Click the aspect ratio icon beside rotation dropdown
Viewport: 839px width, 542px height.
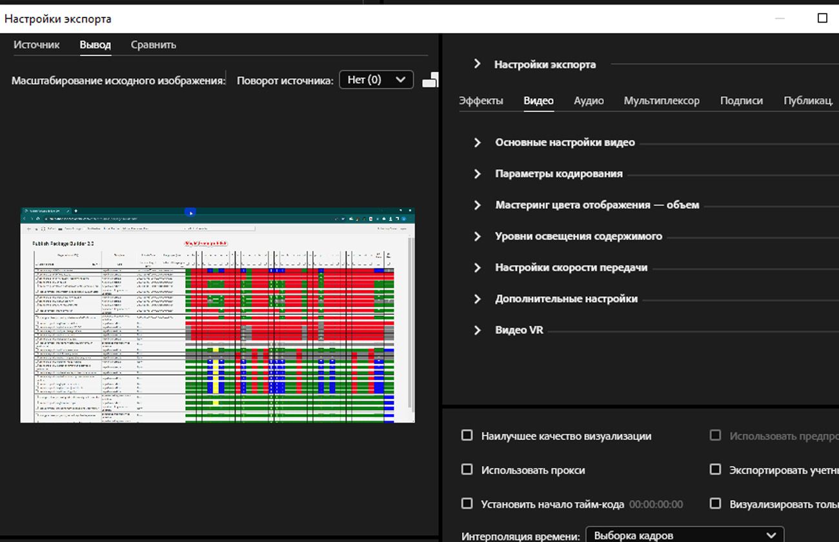[x=430, y=80]
